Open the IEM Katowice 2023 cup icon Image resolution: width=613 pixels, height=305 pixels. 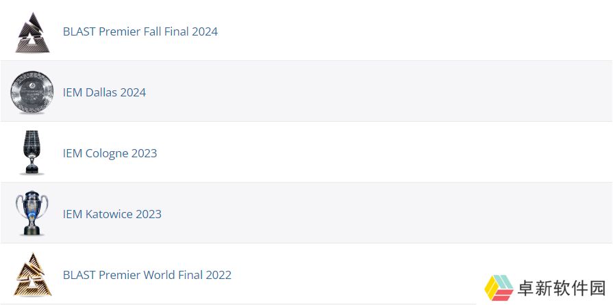pyautogui.click(x=32, y=213)
